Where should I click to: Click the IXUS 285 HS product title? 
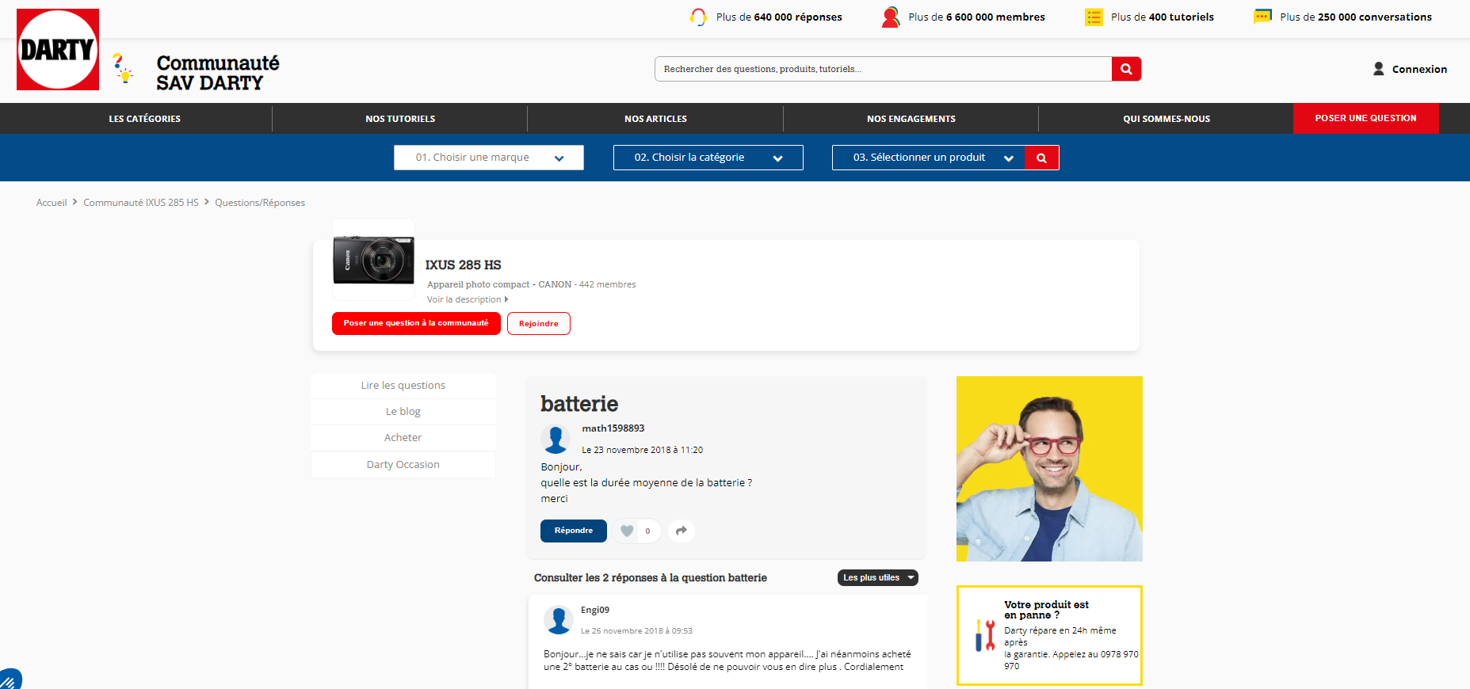click(464, 265)
